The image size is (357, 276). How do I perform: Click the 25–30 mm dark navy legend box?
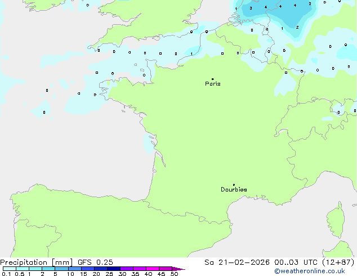[113, 269]
